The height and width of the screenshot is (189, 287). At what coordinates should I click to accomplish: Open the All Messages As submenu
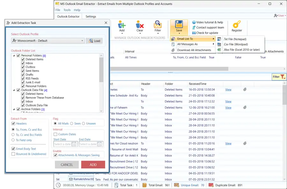[x=193, y=44]
